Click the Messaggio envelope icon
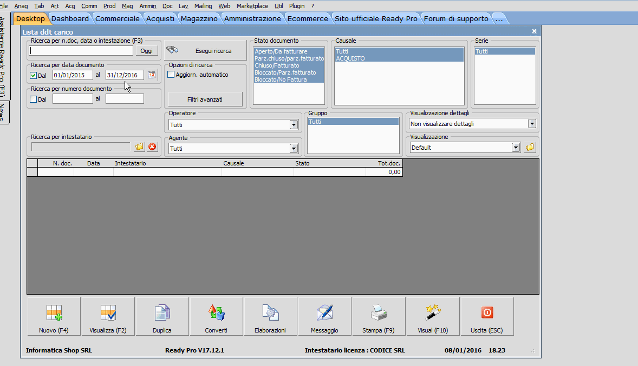The image size is (638, 366). (324, 316)
